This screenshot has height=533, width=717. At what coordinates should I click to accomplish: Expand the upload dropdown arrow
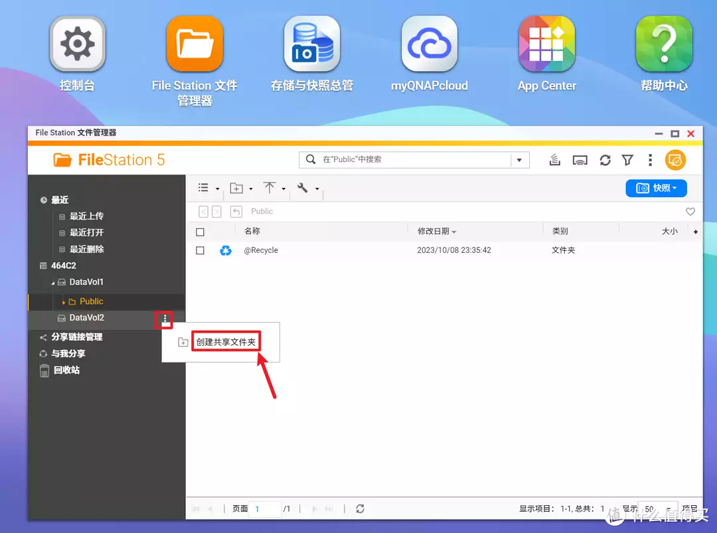tap(283, 189)
